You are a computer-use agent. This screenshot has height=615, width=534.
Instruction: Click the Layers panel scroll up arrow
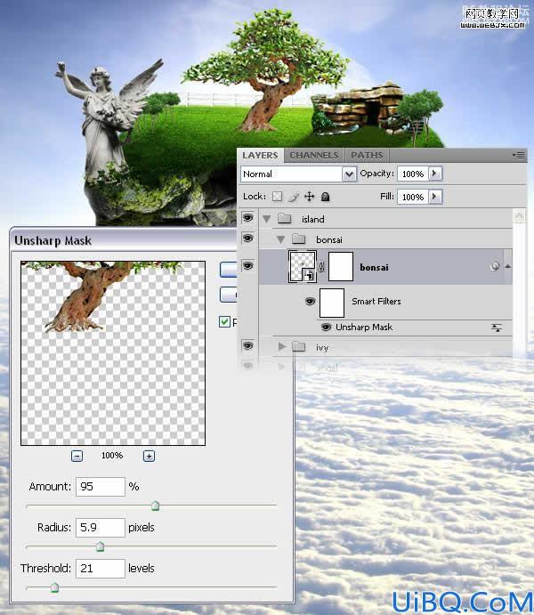click(519, 216)
